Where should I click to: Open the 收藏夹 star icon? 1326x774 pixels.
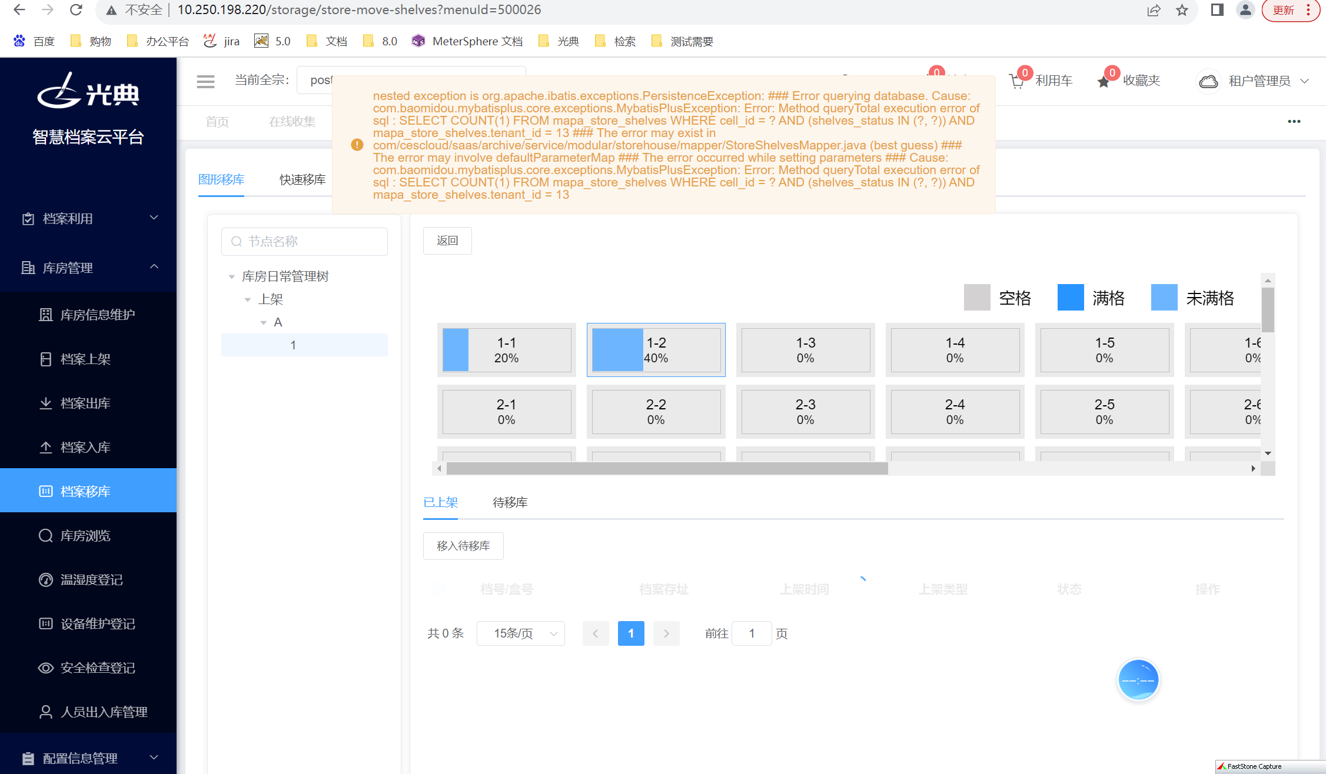(1104, 81)
